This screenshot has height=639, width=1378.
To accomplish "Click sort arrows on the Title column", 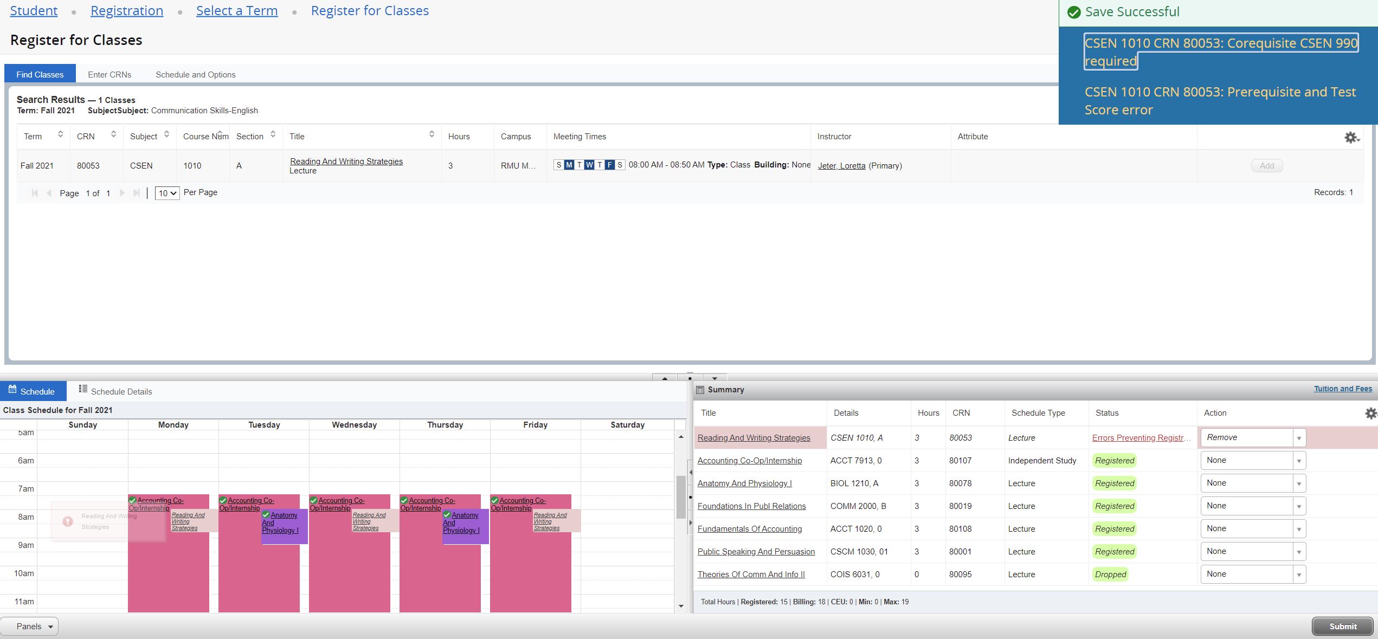I will [x=432, y=134].
